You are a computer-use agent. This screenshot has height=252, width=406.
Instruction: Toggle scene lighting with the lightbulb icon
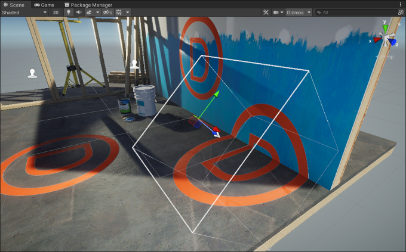(x=68, y=12)
